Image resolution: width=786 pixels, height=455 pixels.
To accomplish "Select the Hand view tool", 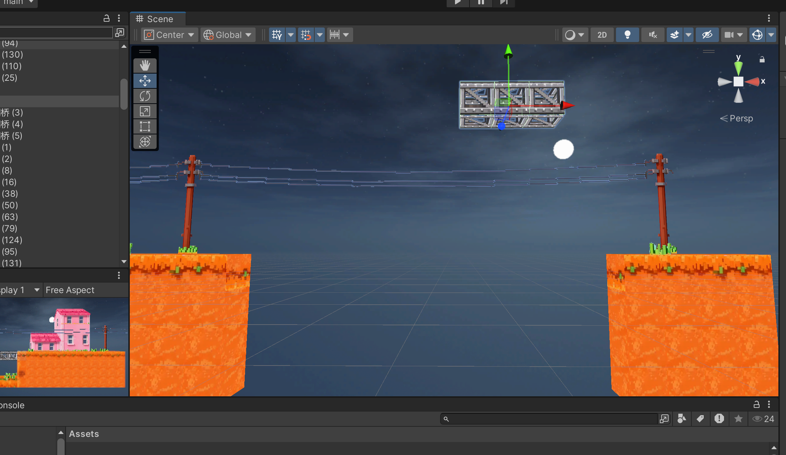I will tap(145, 66).
